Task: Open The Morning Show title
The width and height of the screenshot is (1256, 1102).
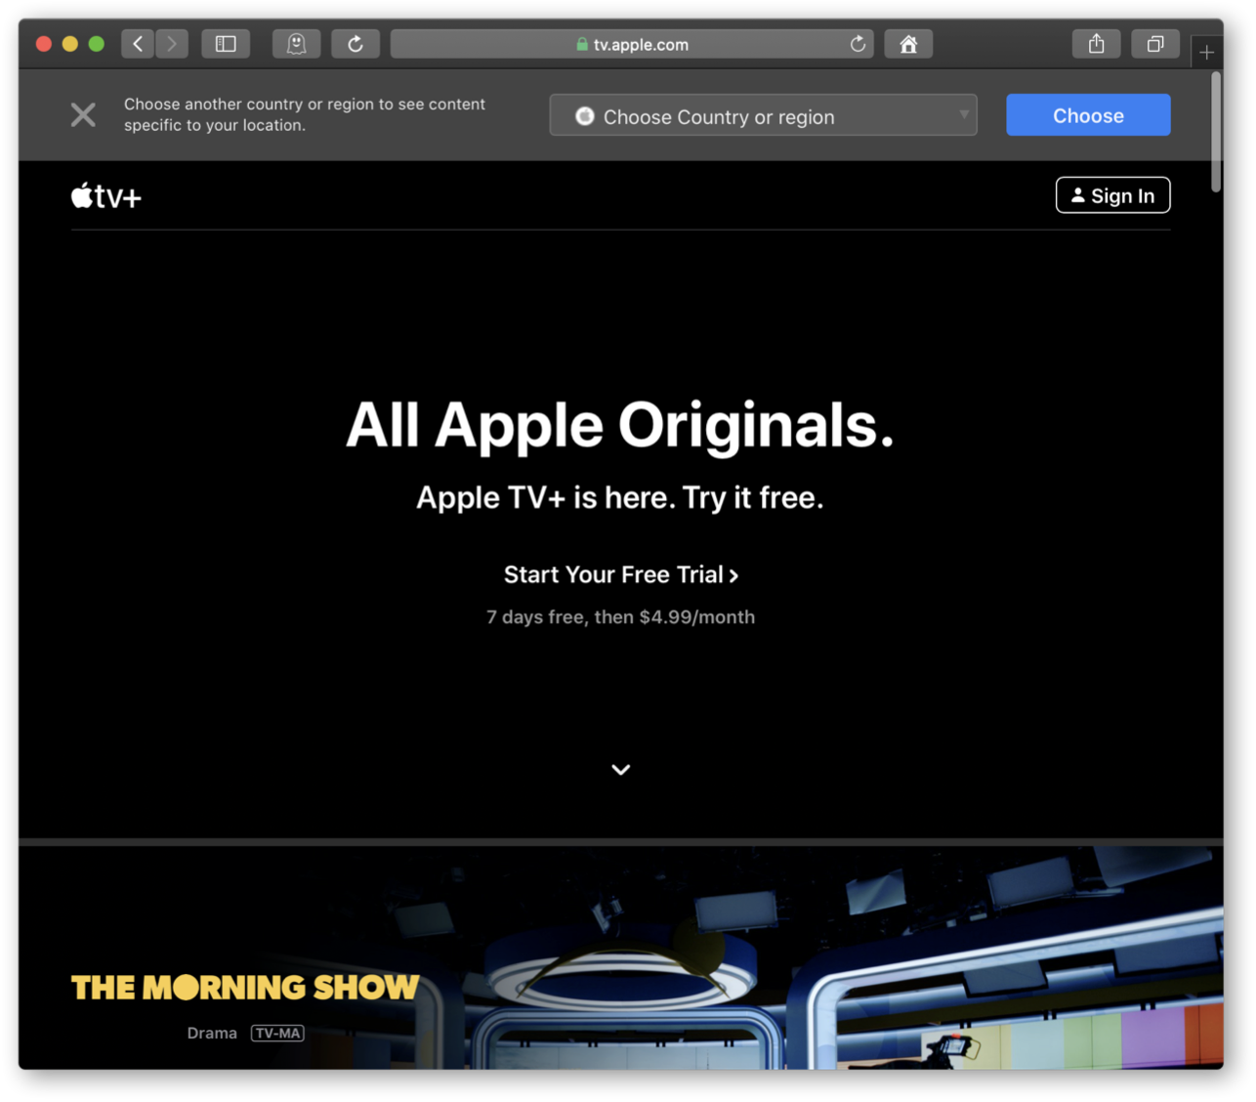Action: (x=245, y=988)
